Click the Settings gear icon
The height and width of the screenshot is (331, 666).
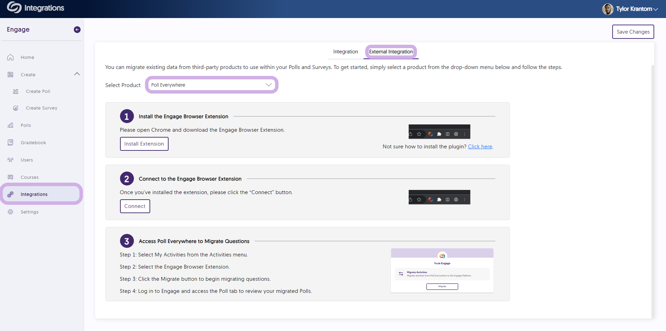[10, 212]
